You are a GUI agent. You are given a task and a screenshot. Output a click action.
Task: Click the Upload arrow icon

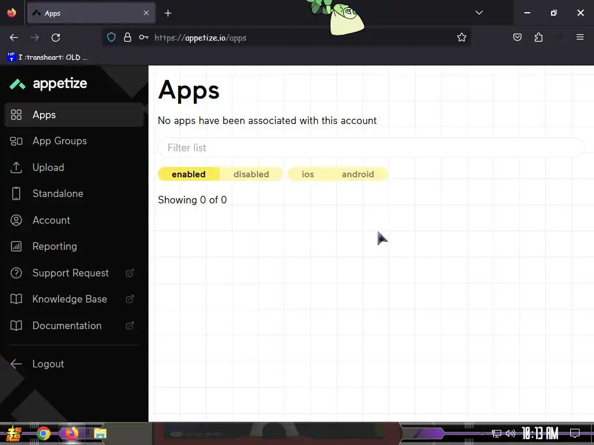(16, 167)
